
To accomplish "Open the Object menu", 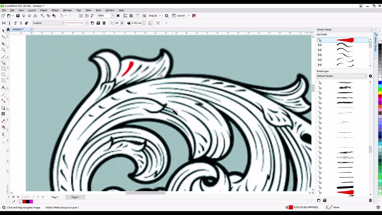I will click(x=44, y=10).
